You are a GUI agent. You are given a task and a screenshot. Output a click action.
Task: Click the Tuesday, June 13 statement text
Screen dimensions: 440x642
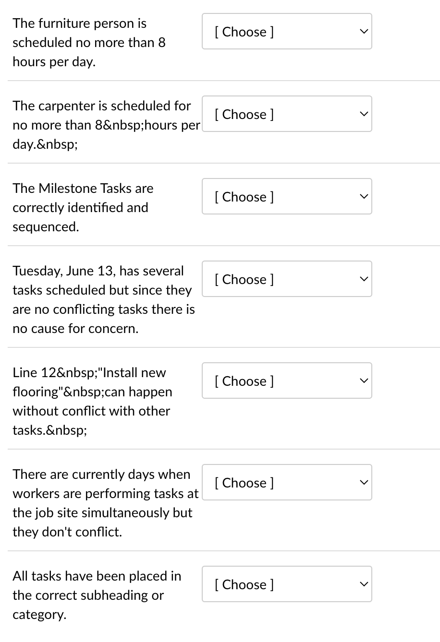[x=104, y=299]
